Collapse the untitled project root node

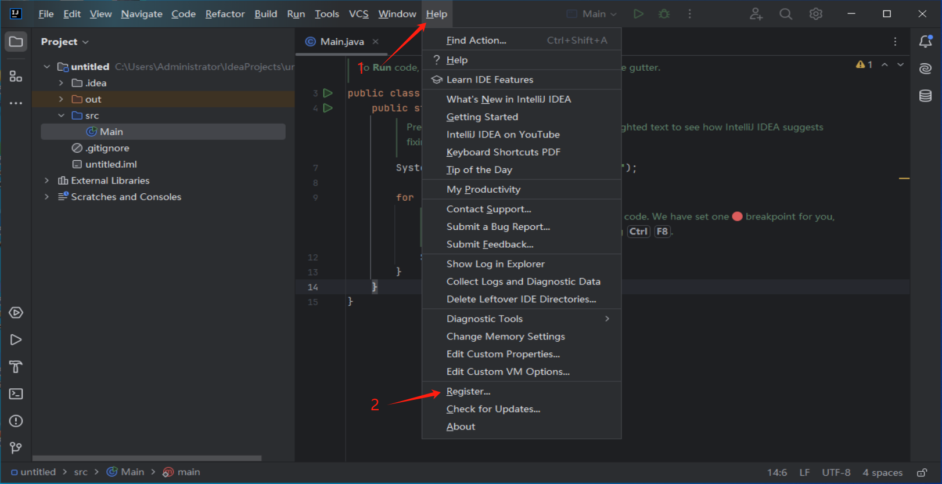click(x=47, y=67)
